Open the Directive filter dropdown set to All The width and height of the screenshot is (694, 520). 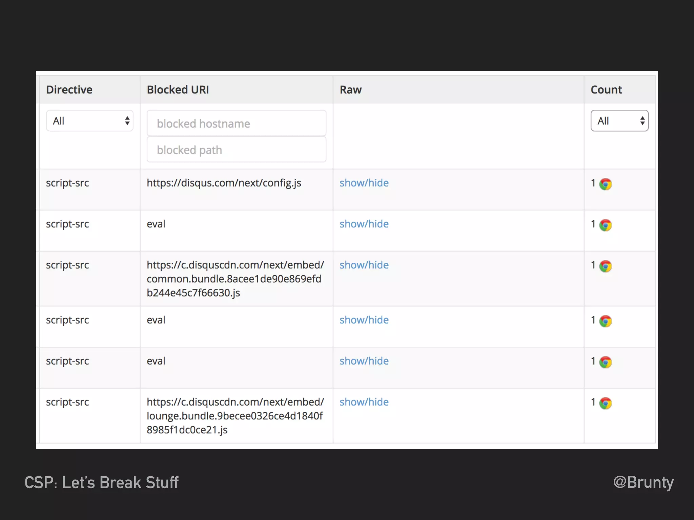coord(90,121)
